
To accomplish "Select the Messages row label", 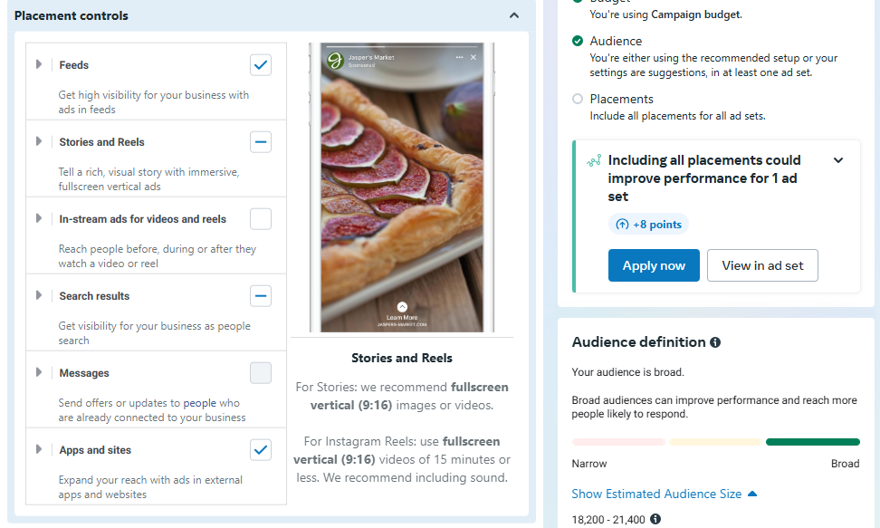I will pos(84,373).
